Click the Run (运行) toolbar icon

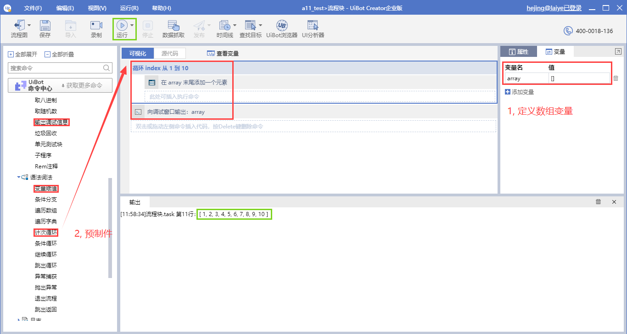point(122,26)
